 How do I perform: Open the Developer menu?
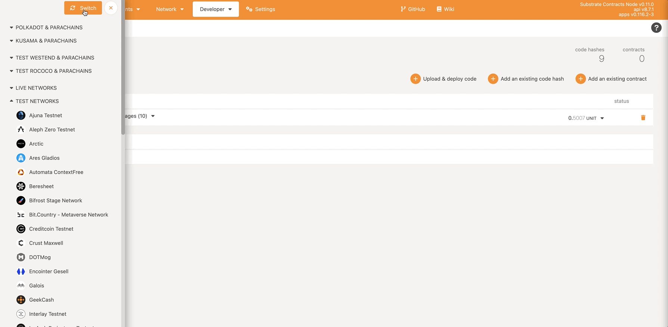coord(216,9)
